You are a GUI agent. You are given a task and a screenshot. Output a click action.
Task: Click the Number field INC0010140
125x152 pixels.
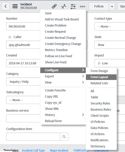(23, 26)
